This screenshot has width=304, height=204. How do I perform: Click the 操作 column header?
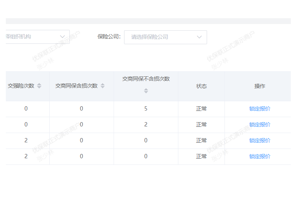[x=260, y=86]
